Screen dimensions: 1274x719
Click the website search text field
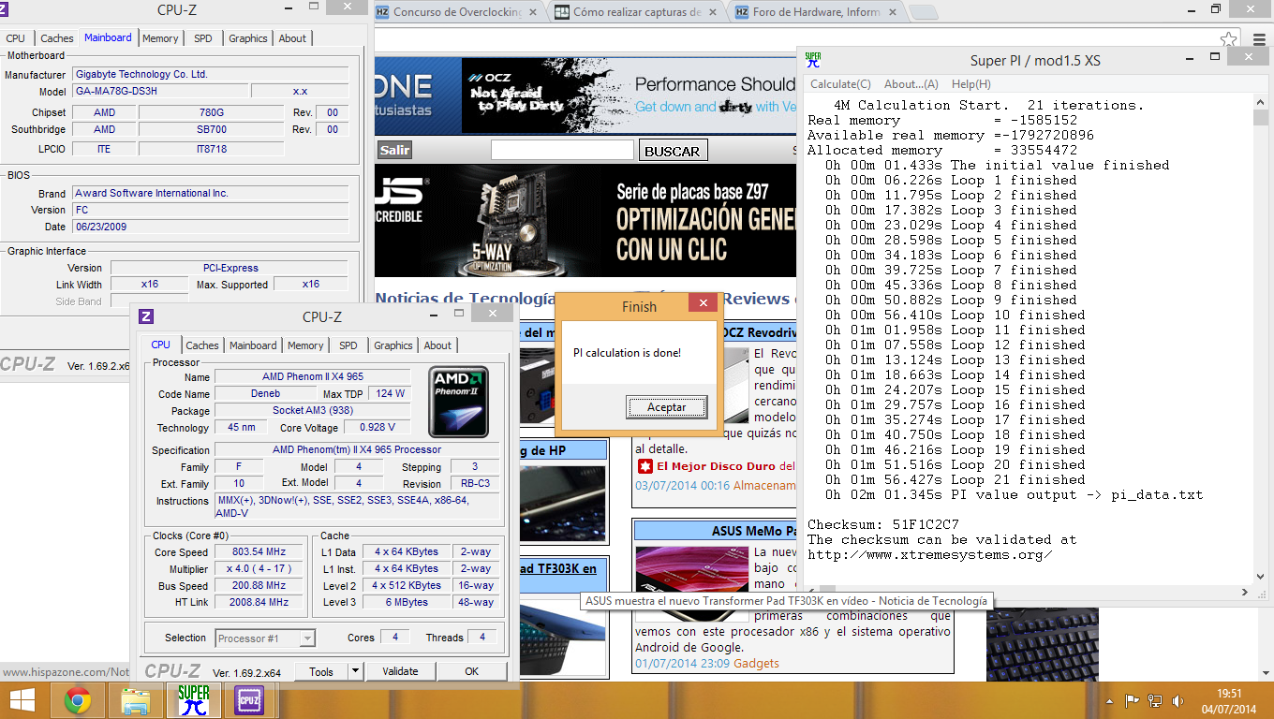click(x=562, y=151)
